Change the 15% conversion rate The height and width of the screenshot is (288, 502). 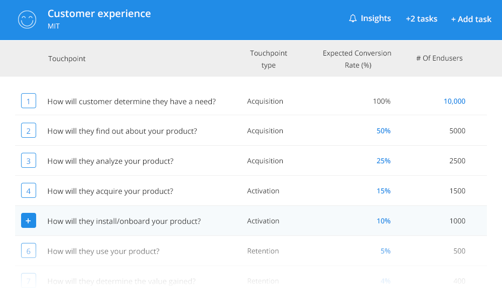384,191
